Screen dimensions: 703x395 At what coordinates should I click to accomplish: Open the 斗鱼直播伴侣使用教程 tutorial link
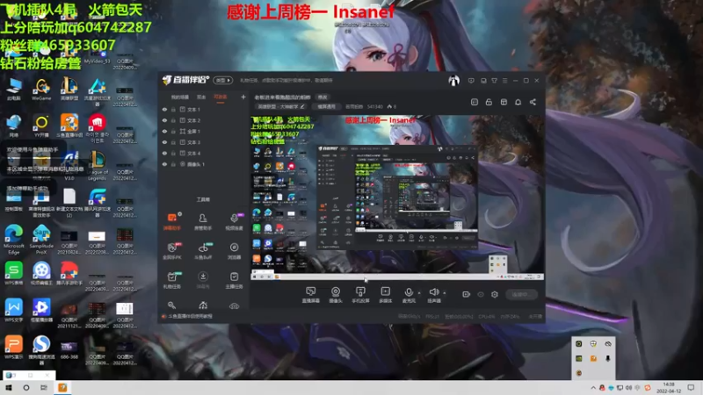coord(190,316)
